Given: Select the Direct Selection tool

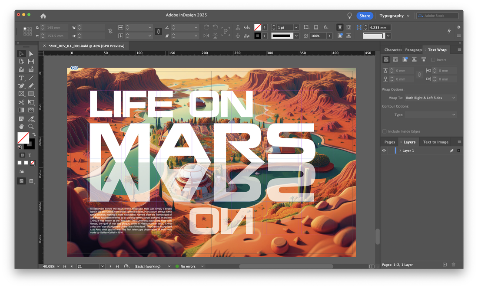Looking at the screenshot, I should tap(31, 54).
